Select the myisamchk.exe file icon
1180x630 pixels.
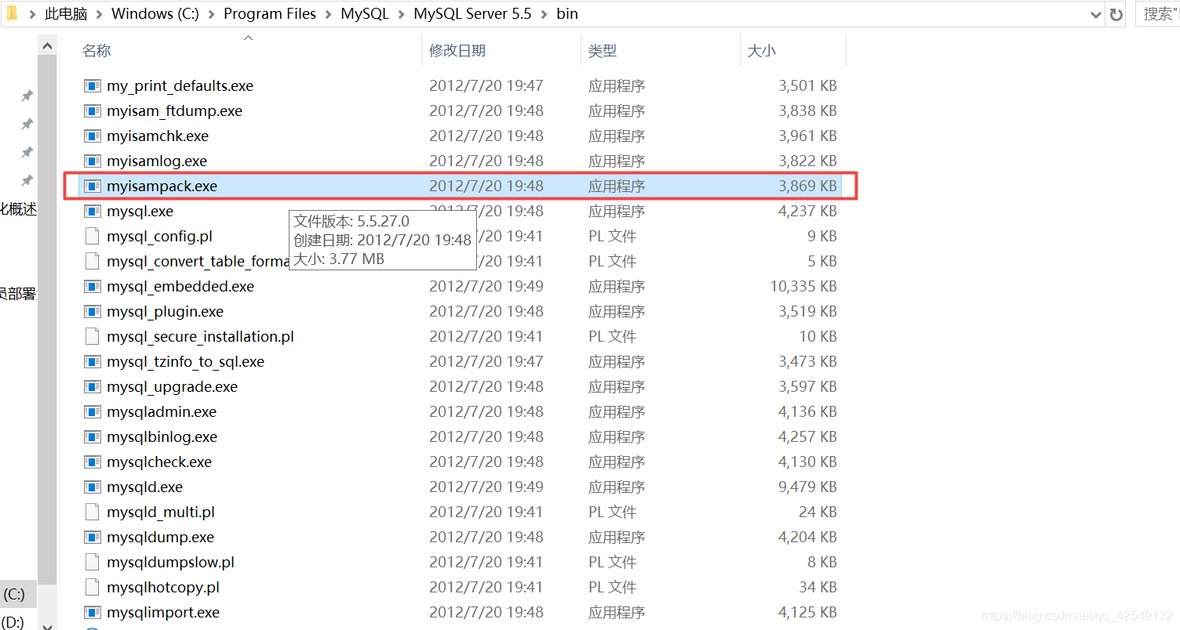pyautogui.click(x=93, y=136)
